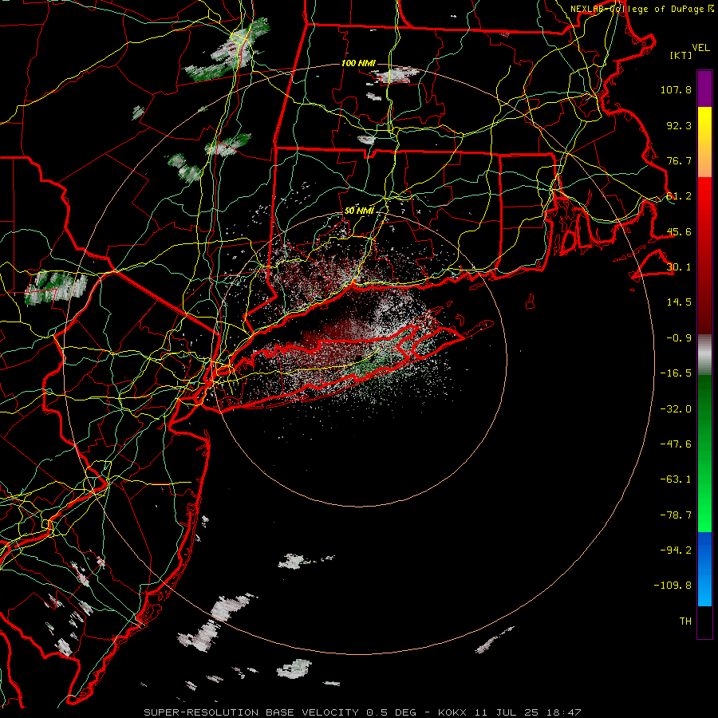This screenshot has width=718, height=718.
Task: Click the 50 NMI range ring label
Action: 359,211
